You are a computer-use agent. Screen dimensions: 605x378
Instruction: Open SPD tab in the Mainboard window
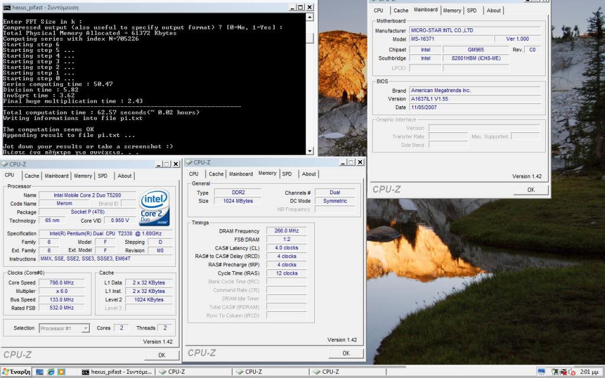coord(472,11)
